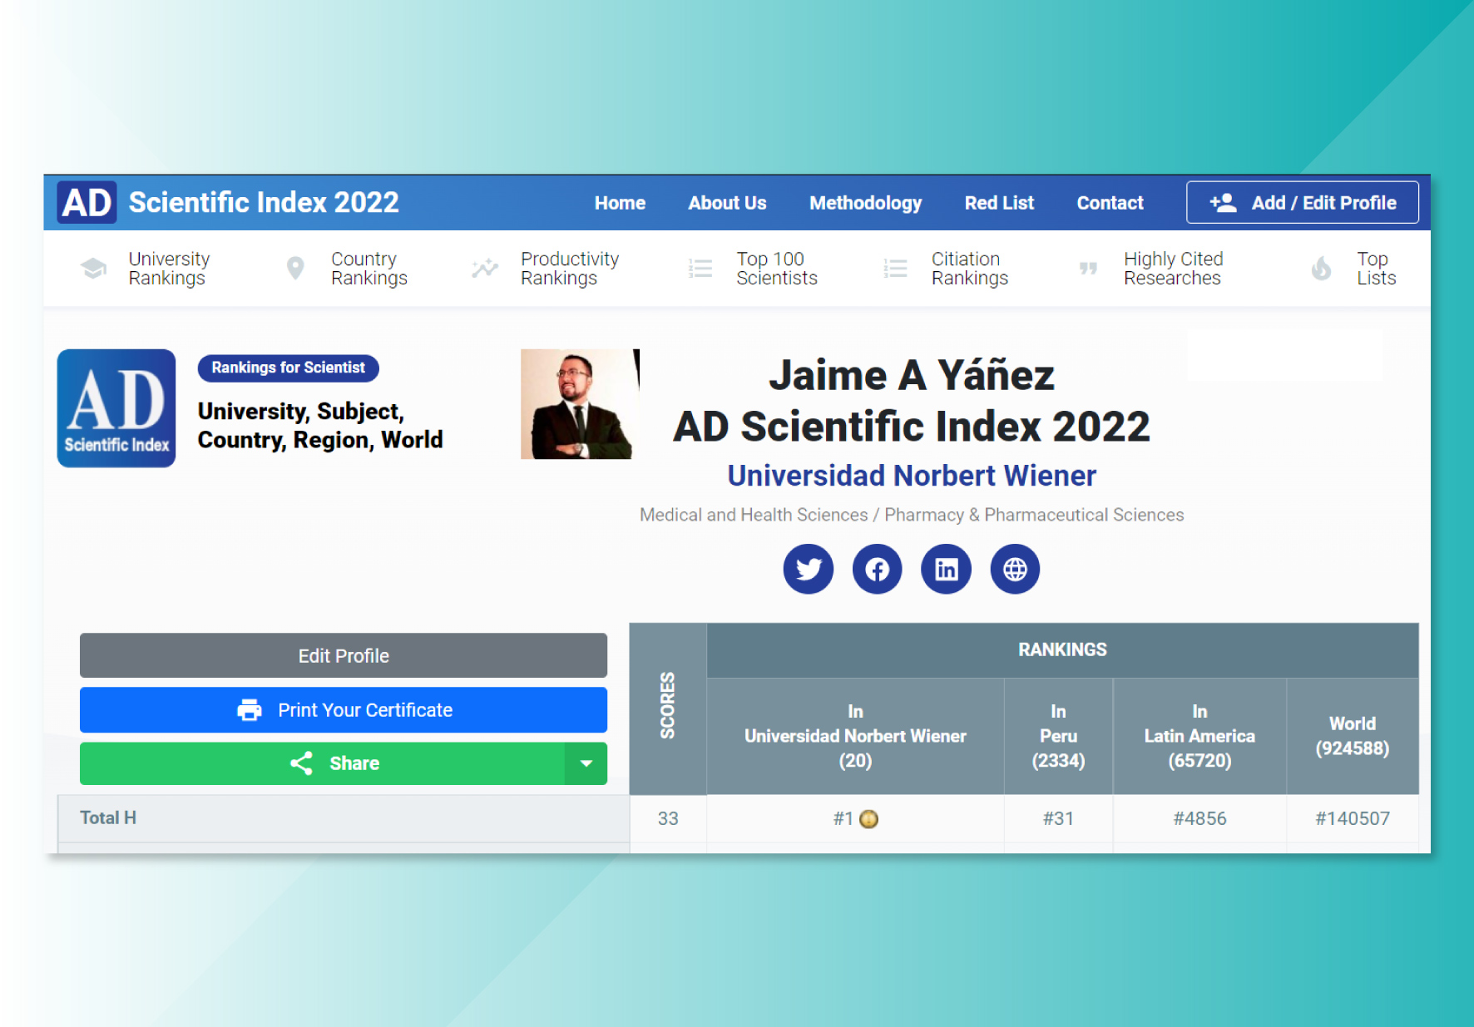1474x1027 pixels.
Task: Click the Peru ranking value #31
Action: [x=1058, y=819]
